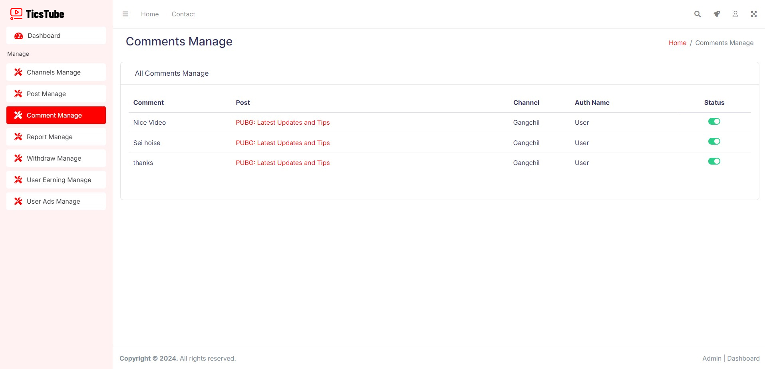This screenshot has width=765, height=369.
Task: Click Contact in top navigation
Action: click(183, 14)
